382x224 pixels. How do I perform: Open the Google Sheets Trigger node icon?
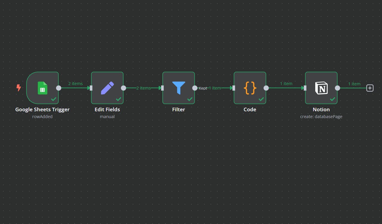click(42, 88)
